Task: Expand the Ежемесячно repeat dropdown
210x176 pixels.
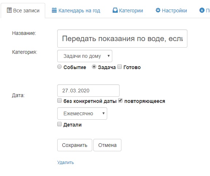Action: click(82, 113)
